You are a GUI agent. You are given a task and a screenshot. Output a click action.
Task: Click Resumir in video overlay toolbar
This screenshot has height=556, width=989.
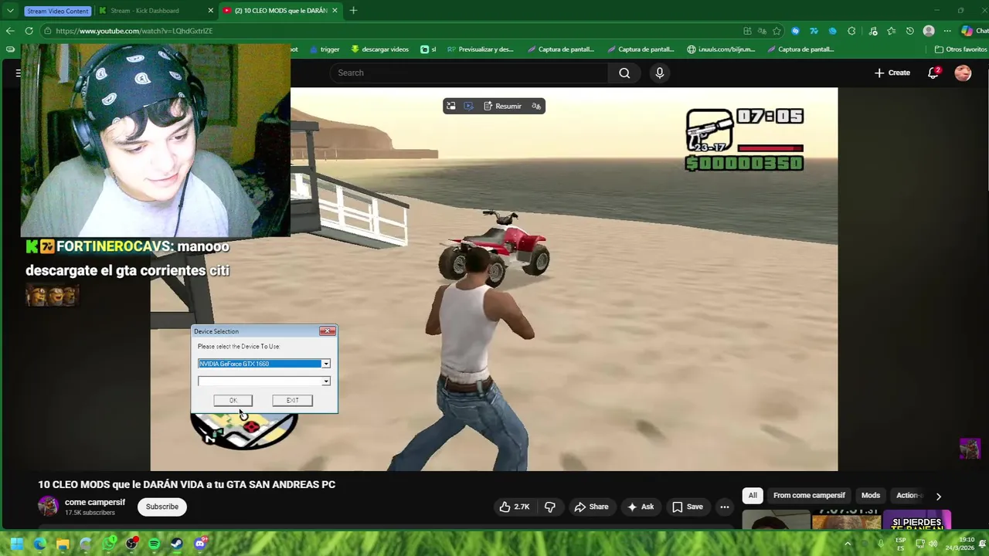(502, 106)
